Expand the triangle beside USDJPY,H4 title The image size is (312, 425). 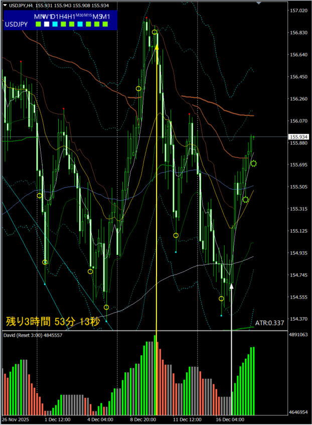click(5, 6)
